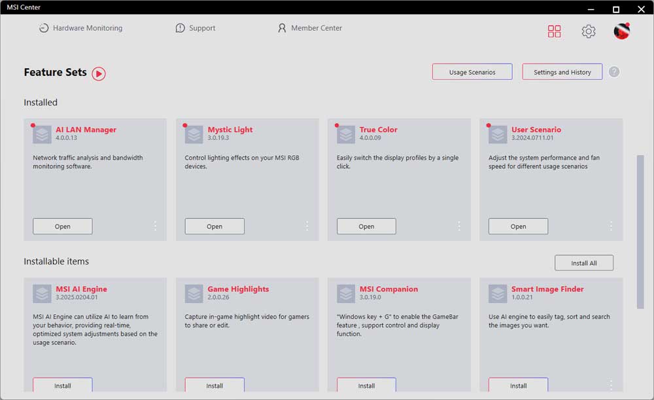Click the Game Highlights app icon
The image size is (654, 400).
tap(194, 294)
